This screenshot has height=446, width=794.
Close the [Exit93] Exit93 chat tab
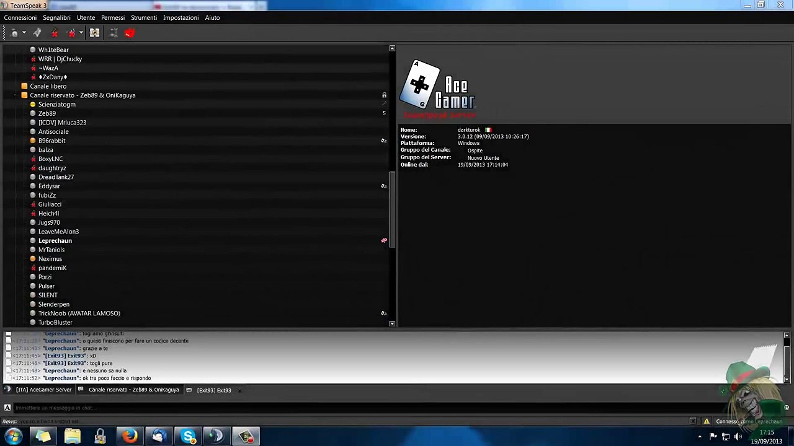coord(239,390)
